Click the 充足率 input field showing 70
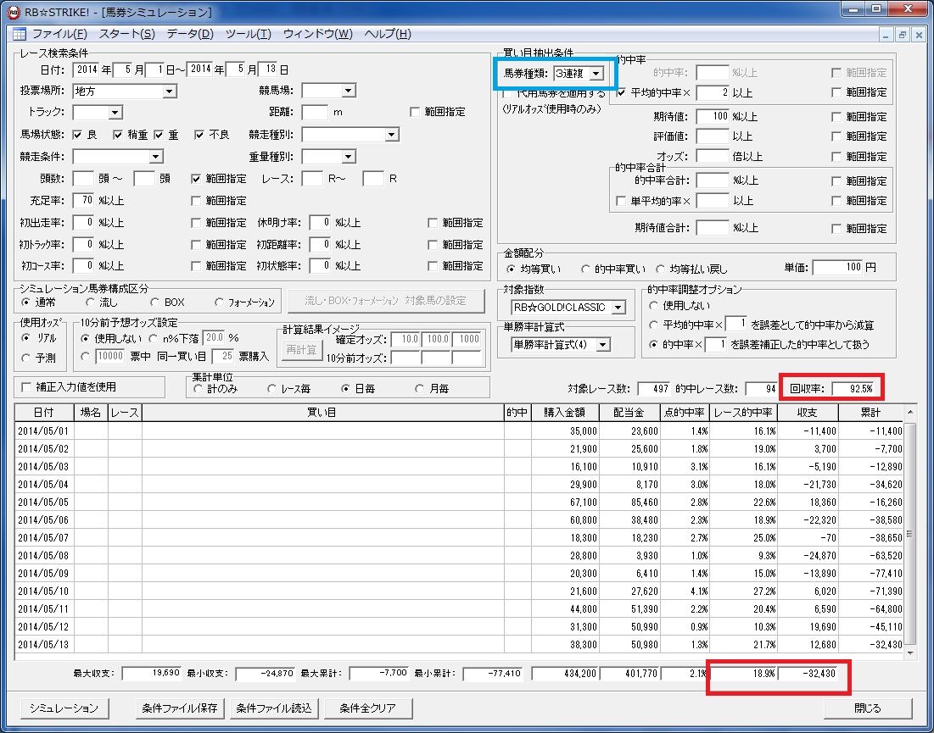 coord(83,201)
